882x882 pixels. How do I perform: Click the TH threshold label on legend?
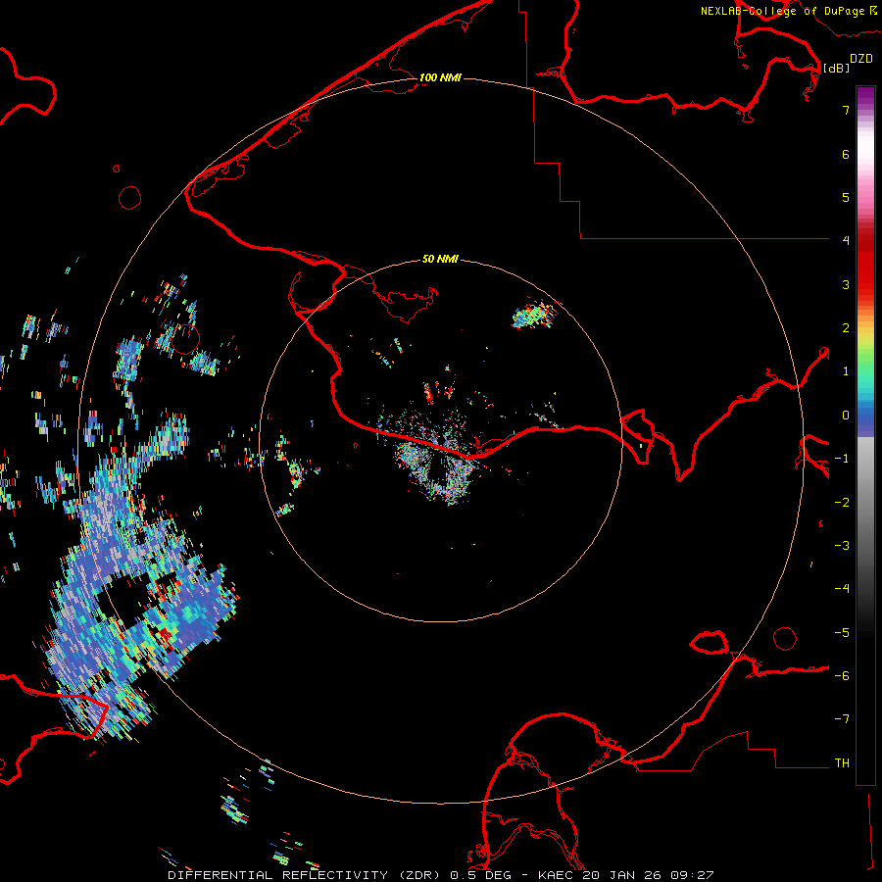point(842,763)
